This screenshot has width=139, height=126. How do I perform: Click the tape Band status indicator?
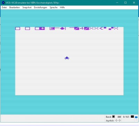click(114, 117)
